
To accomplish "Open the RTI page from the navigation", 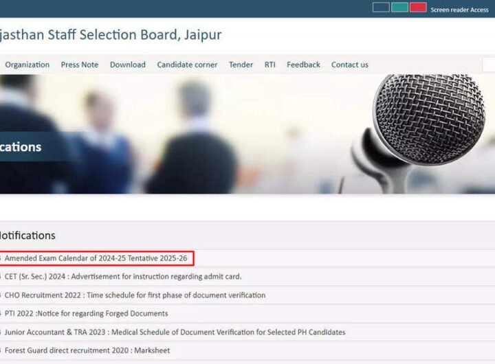I will click(270, 65).
